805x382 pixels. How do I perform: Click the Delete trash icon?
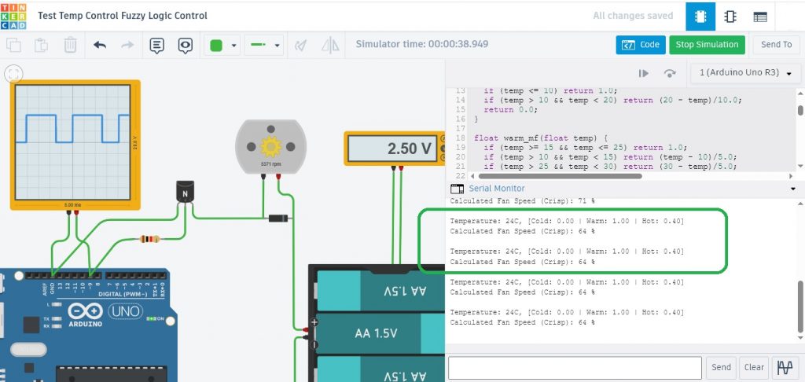(70, 45)
